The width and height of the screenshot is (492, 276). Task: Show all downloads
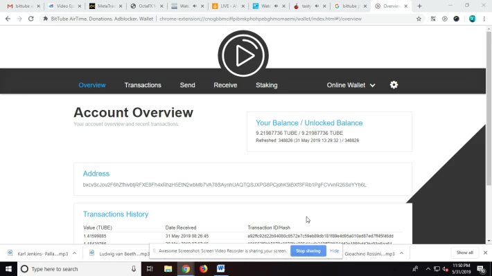465,252
